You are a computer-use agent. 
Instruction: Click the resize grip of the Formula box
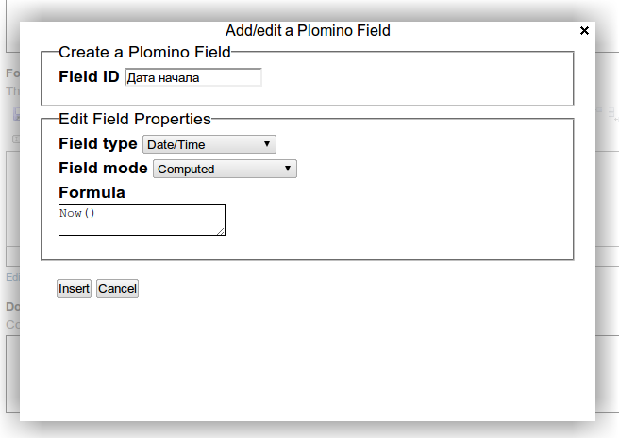point(221,232)
